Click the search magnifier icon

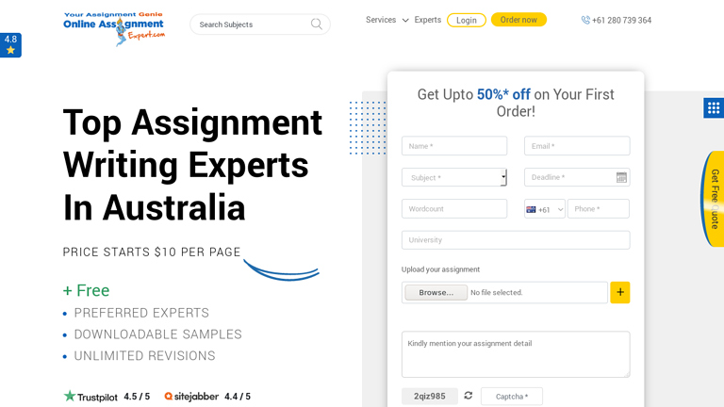click(317, 24)
